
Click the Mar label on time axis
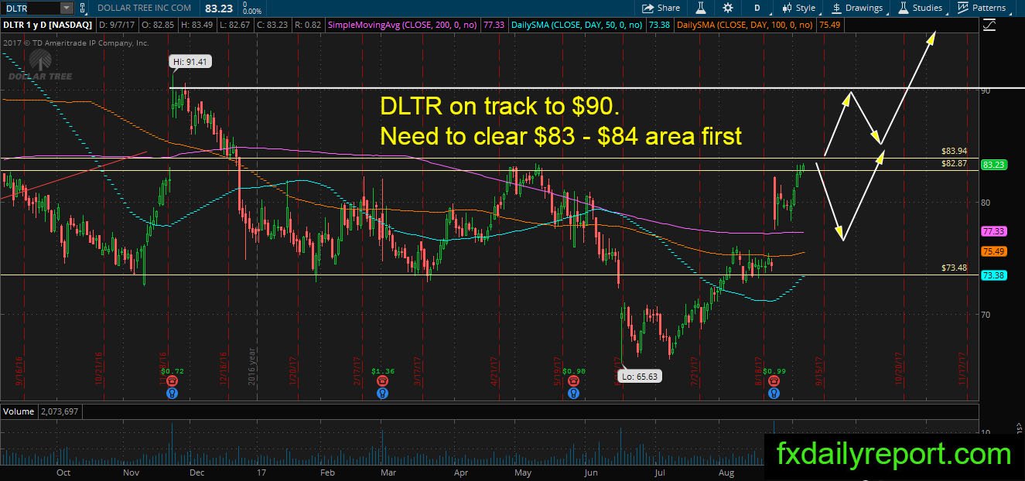coord(388,472)
